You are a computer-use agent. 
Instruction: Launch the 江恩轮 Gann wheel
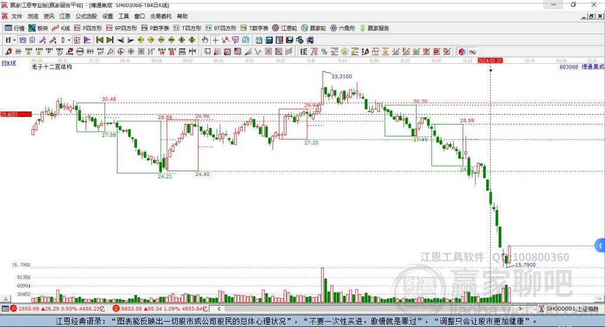click(x=285, y=28)
